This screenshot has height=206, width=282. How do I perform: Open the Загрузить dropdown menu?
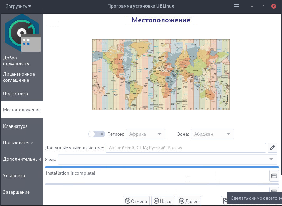point(18,6)
